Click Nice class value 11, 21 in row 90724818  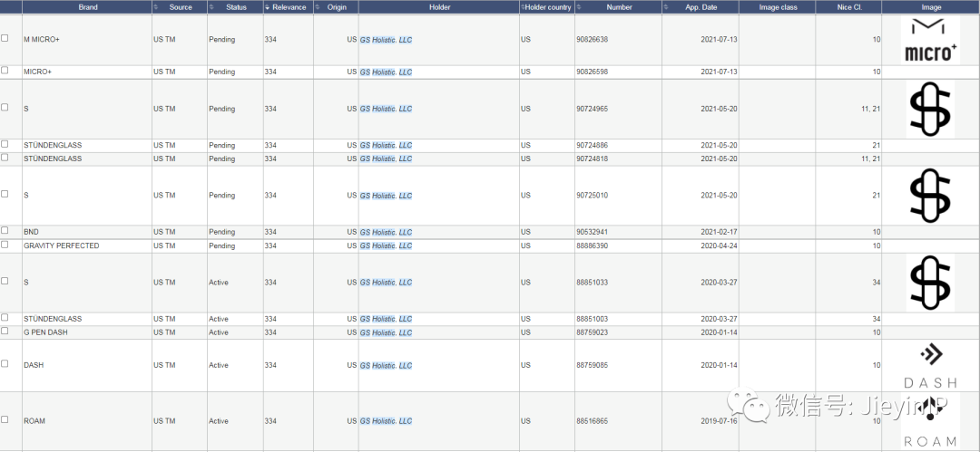tap(870, 159)
